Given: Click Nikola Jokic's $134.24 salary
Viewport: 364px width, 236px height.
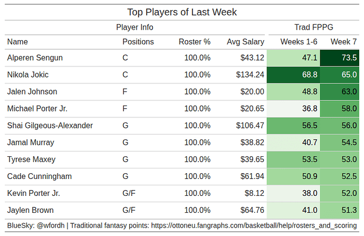Looking at the screenshot, I should coord(250,75).
